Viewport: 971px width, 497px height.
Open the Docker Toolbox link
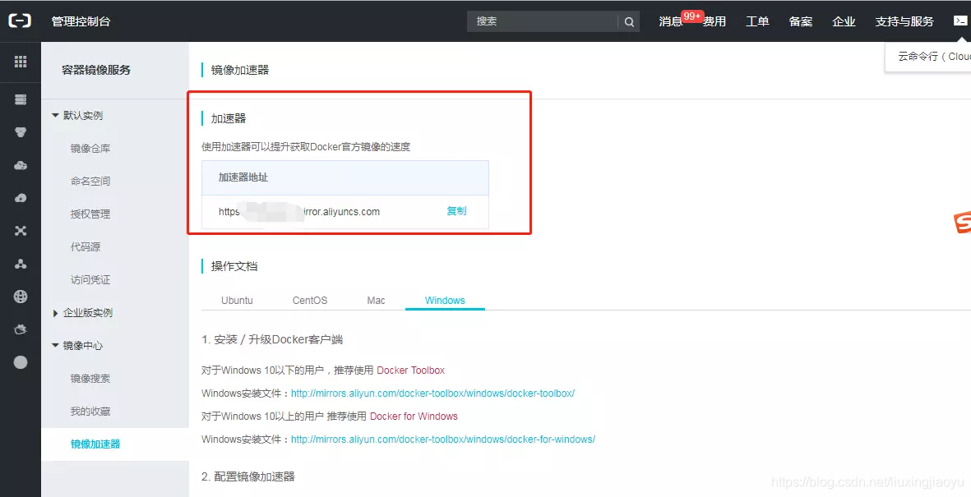(x=411, y=370)
